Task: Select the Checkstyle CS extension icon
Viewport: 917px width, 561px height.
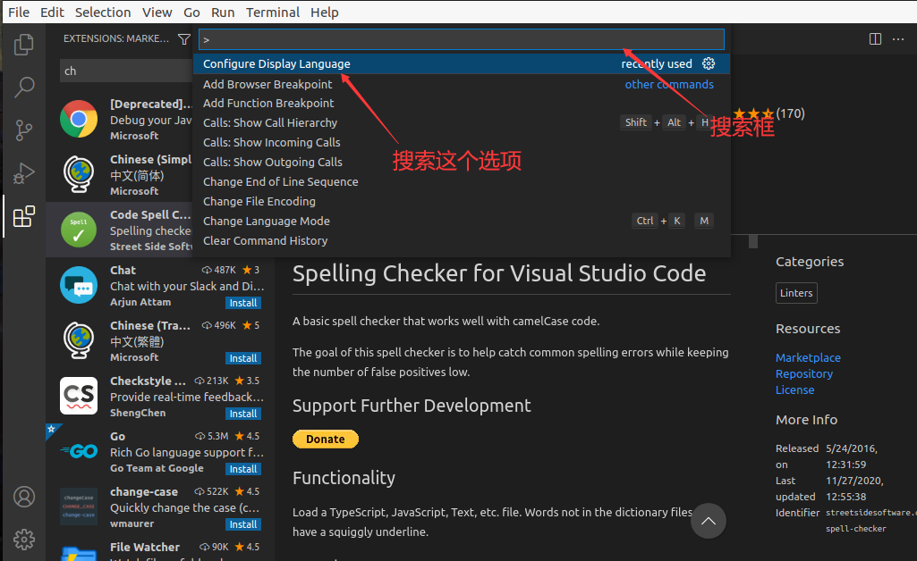Action: [79, 396]
